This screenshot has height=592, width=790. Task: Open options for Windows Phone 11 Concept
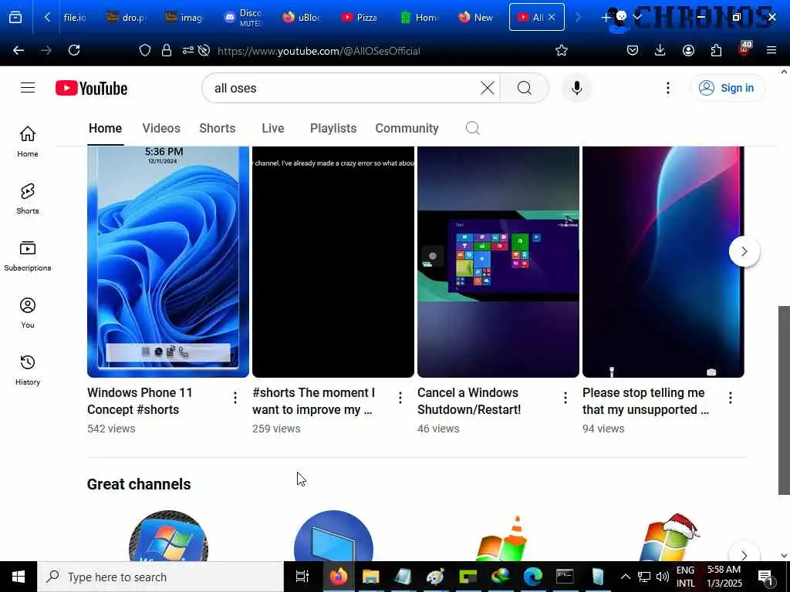coord(235,399)
